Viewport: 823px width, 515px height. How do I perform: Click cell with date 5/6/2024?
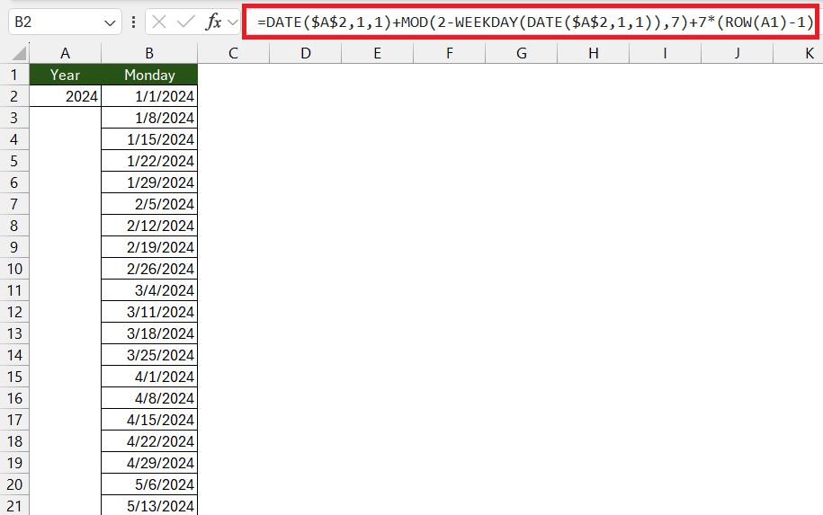pyautogui.click(x=149, y=484)
